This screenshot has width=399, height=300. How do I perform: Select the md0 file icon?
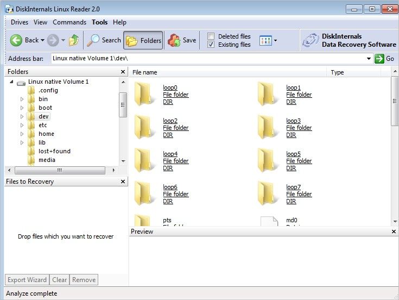point(269,221)
